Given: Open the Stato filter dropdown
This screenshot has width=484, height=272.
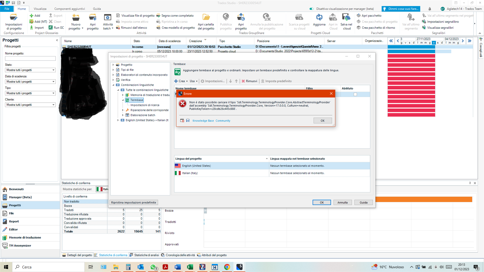Looking at the screenshot, I should [30, 70].
